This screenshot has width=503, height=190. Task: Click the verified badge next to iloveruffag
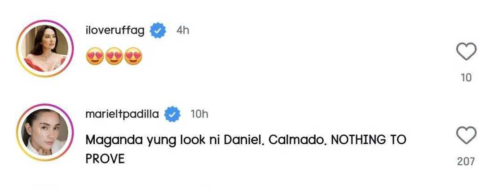click(x=158, y=31)
